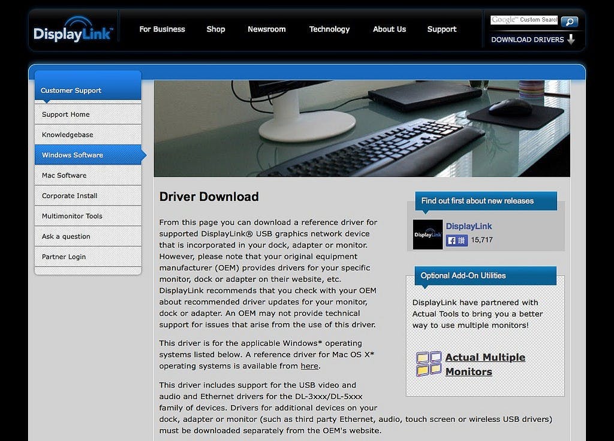
Task: Click the Facebook like button
Action: tap(456, 240)
